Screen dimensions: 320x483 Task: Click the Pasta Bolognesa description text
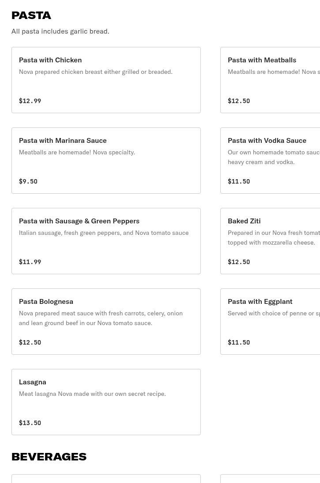tap(101, 318)
